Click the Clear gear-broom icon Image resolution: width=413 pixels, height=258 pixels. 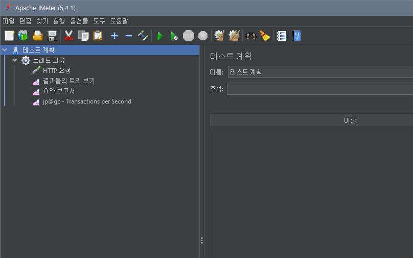click(219, 36)
